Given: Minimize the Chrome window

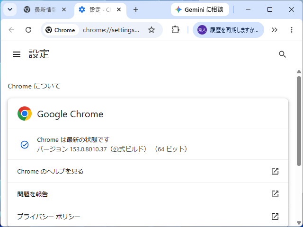Looking at the screenshot, I should pos(248,9).
